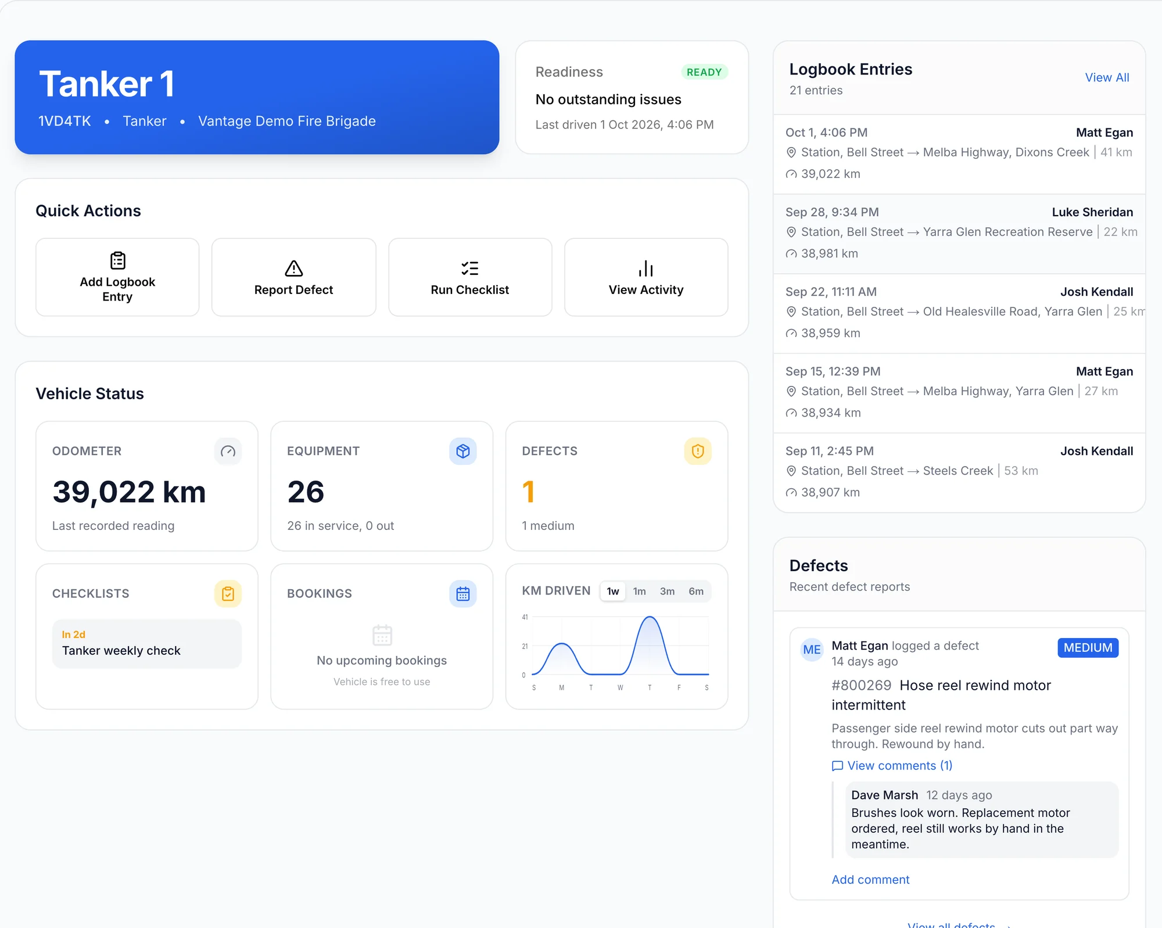Switch KM Driven chart to 6m
Screen dimensions: 1162x928
(x=696, y=592)
